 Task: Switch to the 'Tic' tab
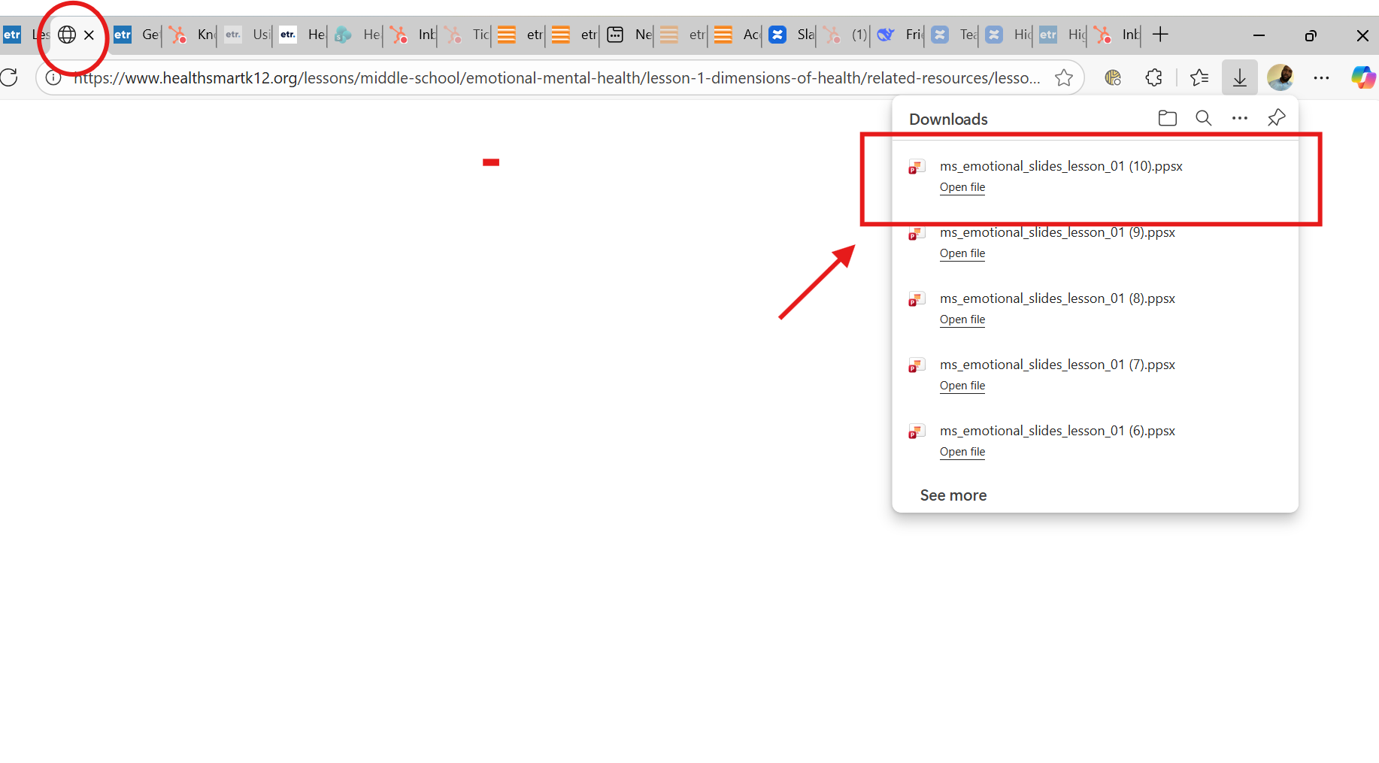click(x=465, y=35)
